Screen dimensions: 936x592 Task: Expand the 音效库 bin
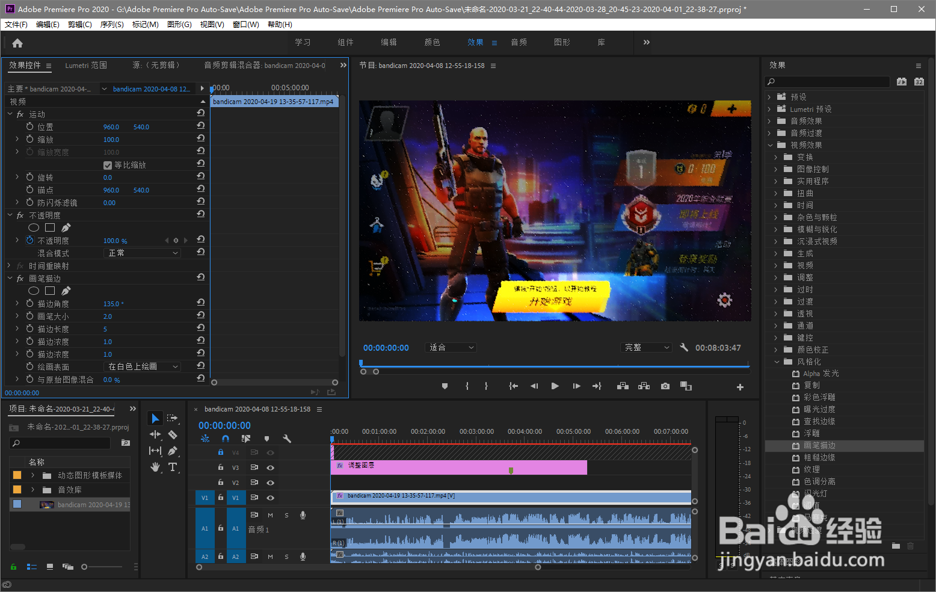pyautogui.click(x=32, y=490)
